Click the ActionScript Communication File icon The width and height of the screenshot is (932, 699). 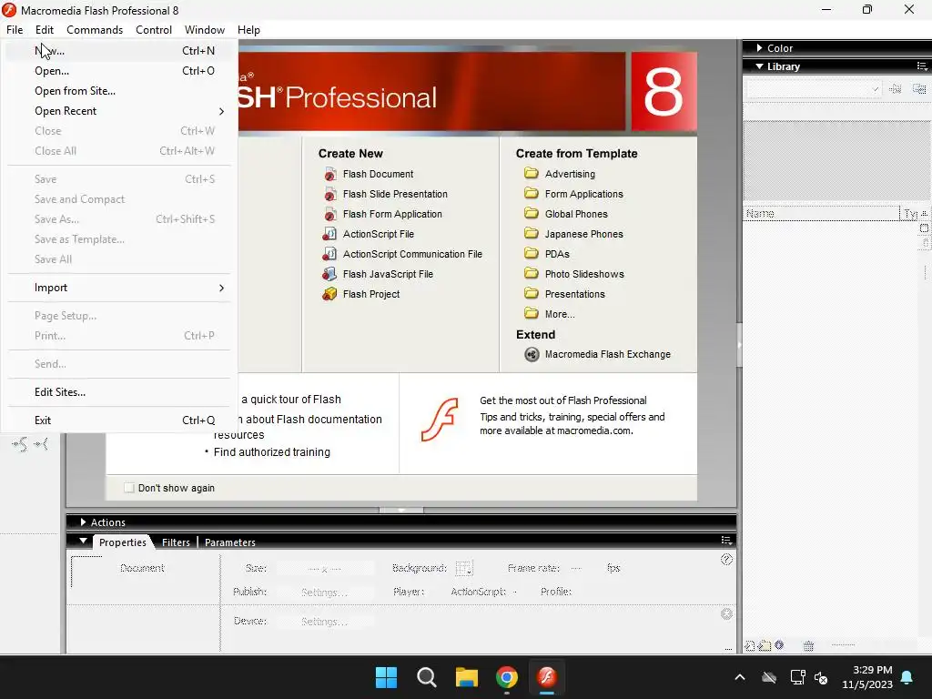329,255
